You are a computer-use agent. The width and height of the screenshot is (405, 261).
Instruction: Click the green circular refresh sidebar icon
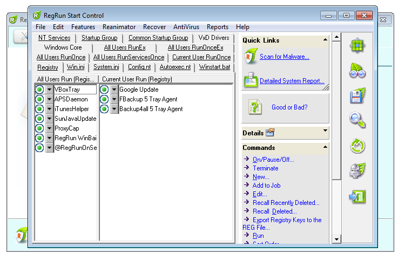357,146
